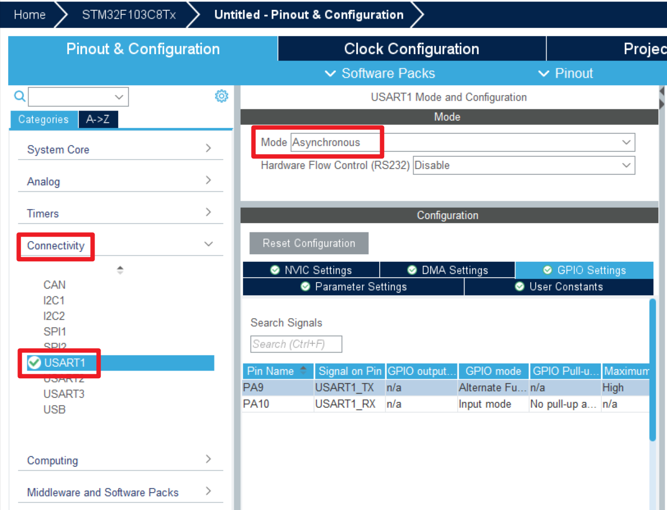Image resolution: width=667 pixels, height=510 pixels.
Task: Go to Home breadcrumb
Action: coord(30,15)
